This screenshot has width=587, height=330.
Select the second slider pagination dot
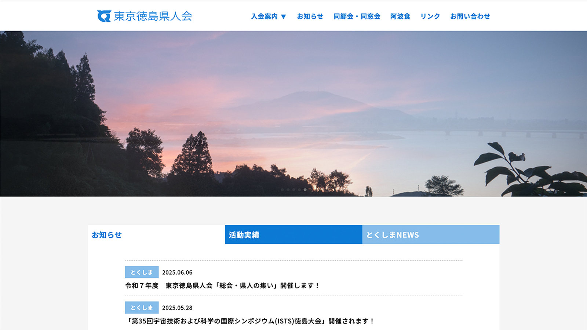pos(288,190)
